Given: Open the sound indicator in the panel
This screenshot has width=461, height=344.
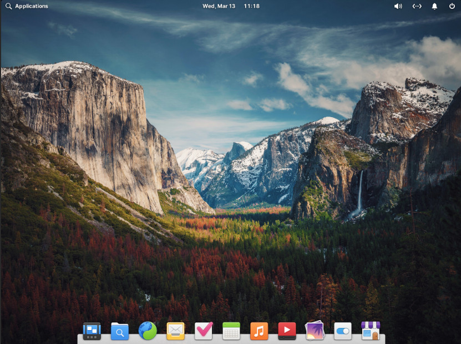Looking at the screenshot, I should pos(397,6).
